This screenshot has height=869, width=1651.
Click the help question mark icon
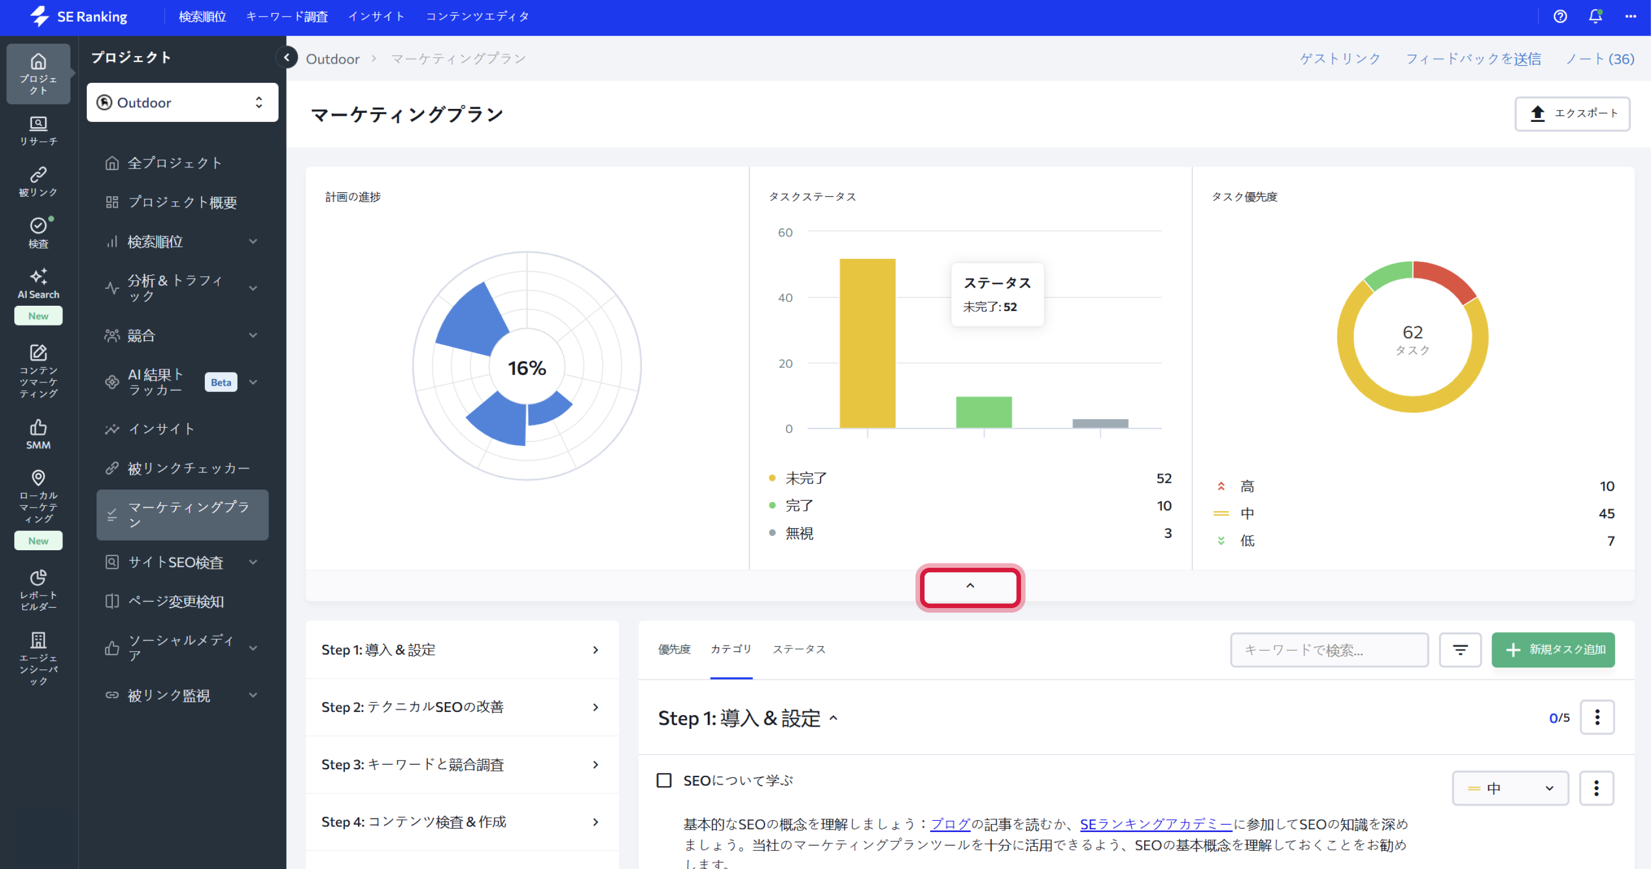point(1561,16)
